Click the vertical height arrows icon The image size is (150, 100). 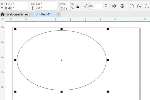coord(33,8)
